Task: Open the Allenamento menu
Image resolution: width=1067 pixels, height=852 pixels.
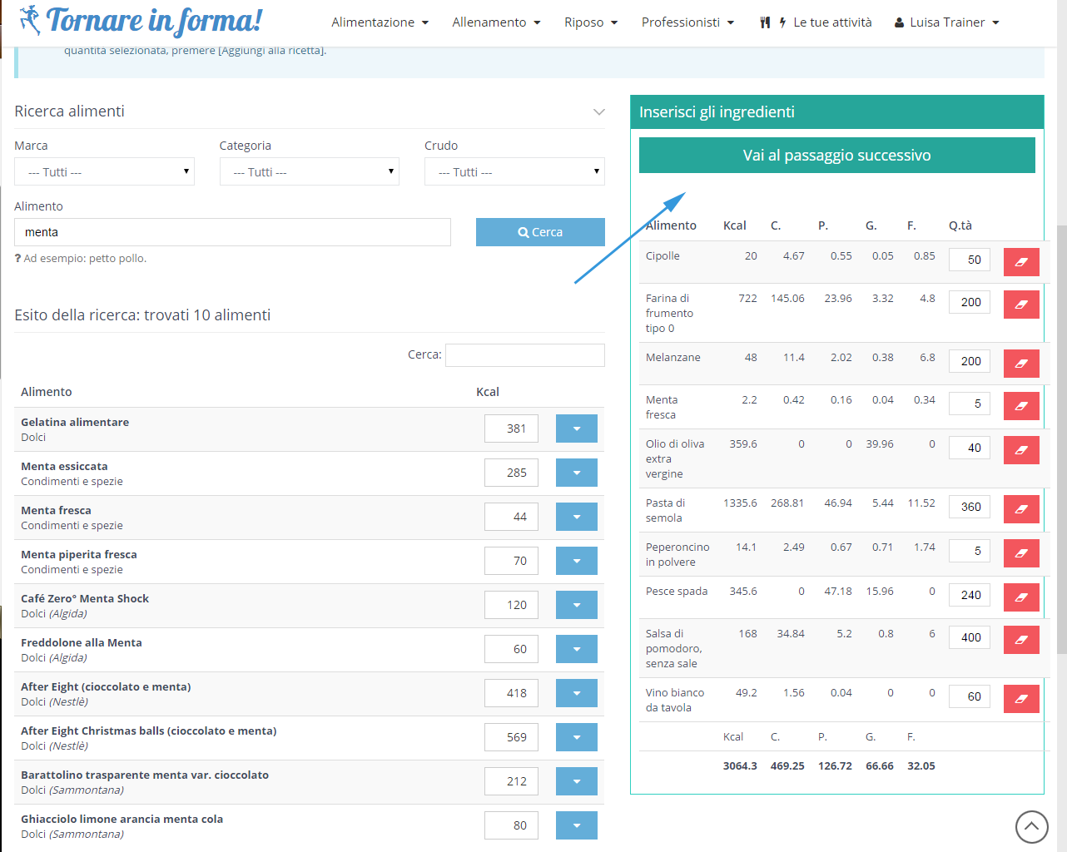Action: pyautogui.click(x=496, y=22)
